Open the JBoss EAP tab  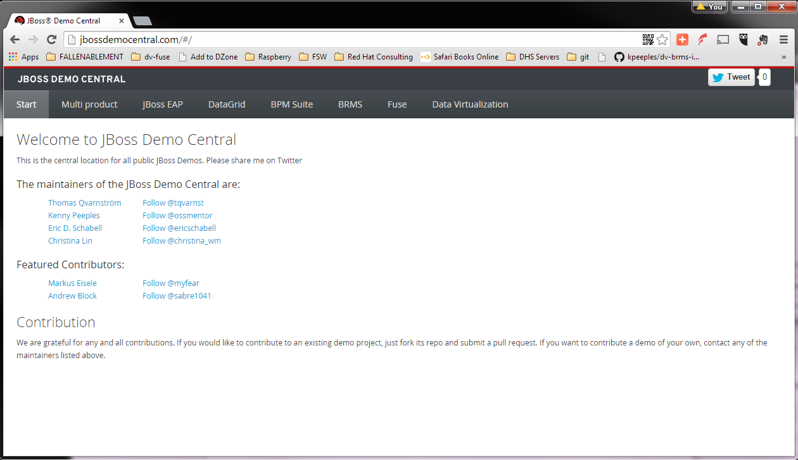pyautogui.click(x=163, y=104)
